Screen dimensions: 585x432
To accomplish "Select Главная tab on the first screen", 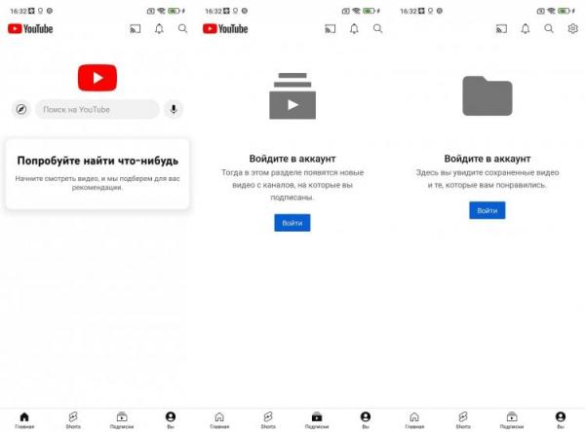I will coord(24,420).
